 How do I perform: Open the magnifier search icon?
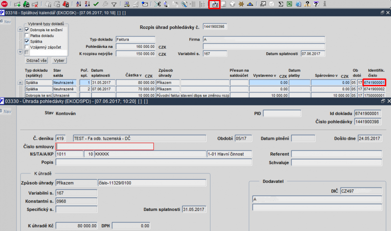tap(184, 4)
